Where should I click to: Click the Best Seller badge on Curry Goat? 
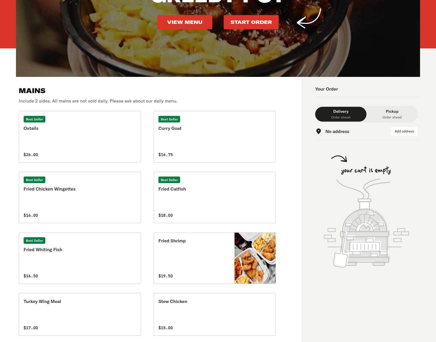tap(169, 119)
